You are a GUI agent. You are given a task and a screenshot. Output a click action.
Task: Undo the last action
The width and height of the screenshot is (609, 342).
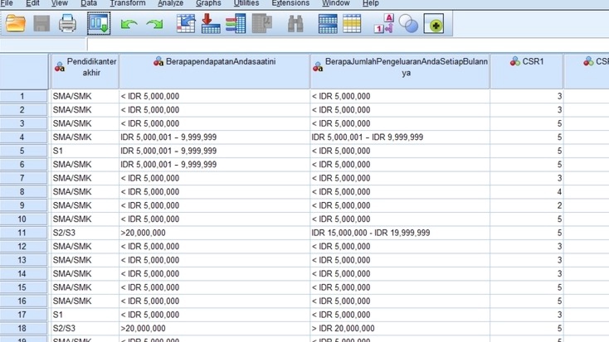(x=129, y=24)
